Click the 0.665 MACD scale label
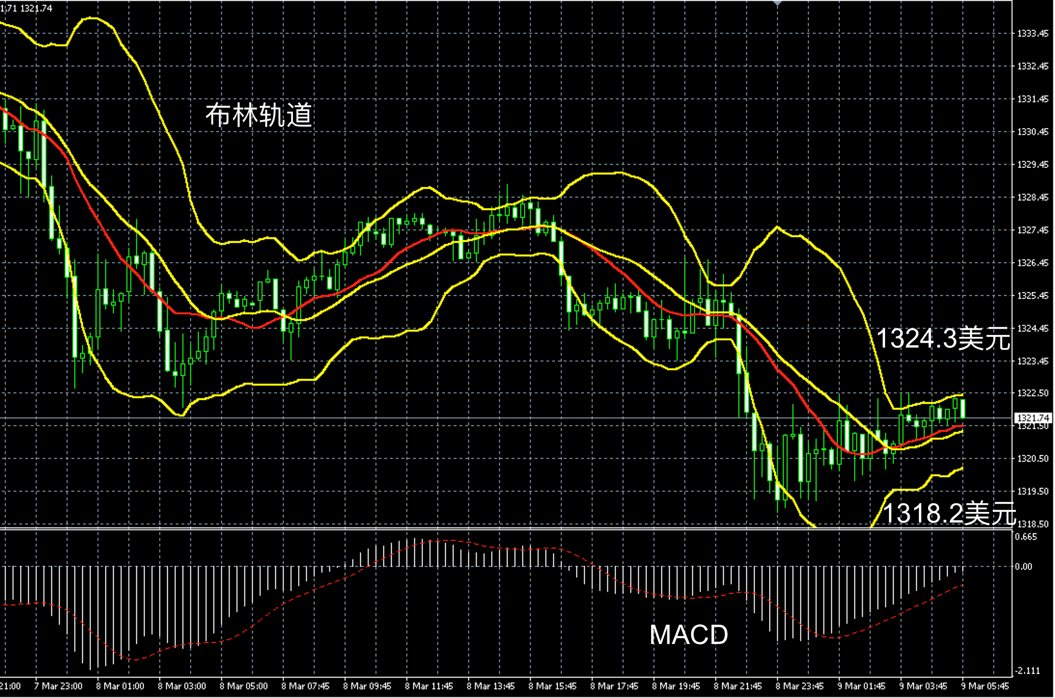The height and width of the screenshot is (698, 1055). [1026, 537]
